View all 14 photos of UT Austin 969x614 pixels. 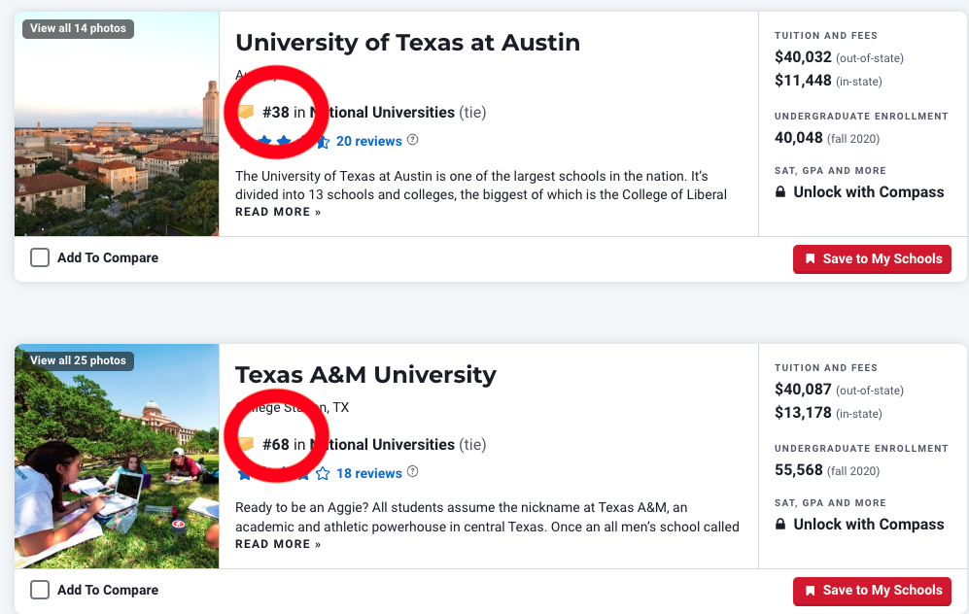[x=78, y=28]
